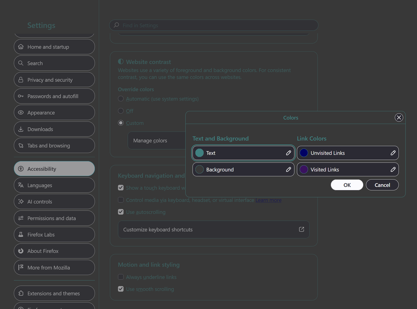Viewport: 417px width, 309px height.
Task: Click the Passwords and autofill key icon
Action: [21, 96]
